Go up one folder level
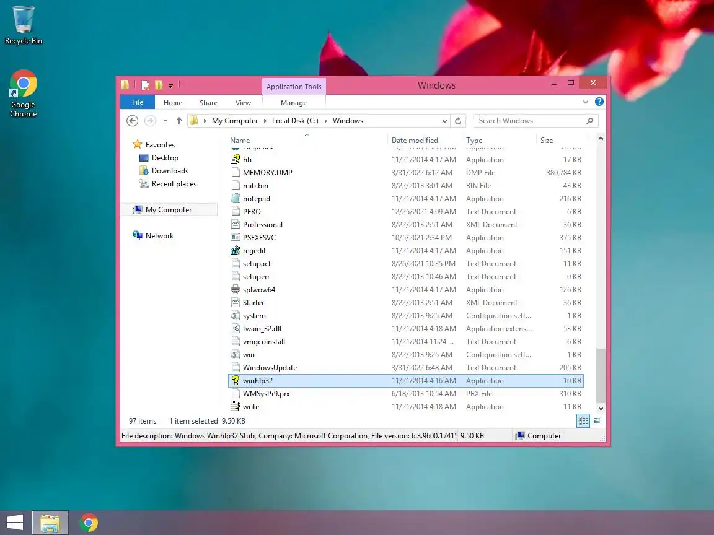Viewport: 714px width, 535px height. pyautogui.click(x=179, y=121)
